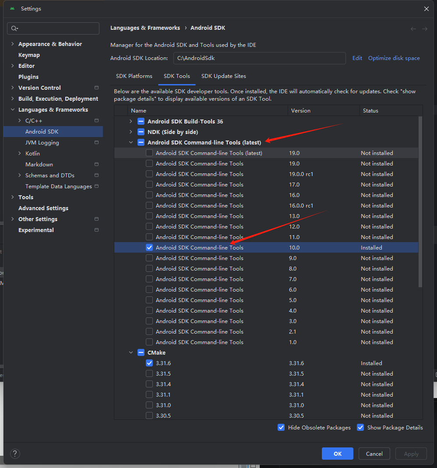Check Command-line Tools (latest) version 19.0 row

click(149, 153)
